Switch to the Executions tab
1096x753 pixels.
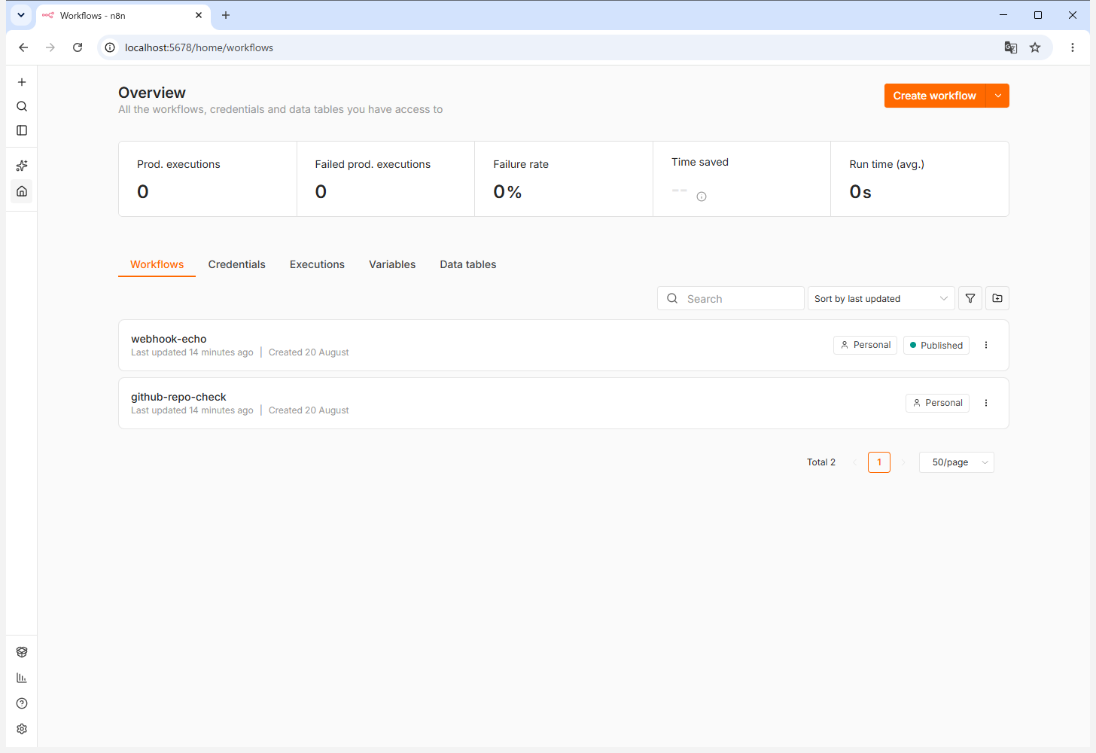tap(317, 264)
